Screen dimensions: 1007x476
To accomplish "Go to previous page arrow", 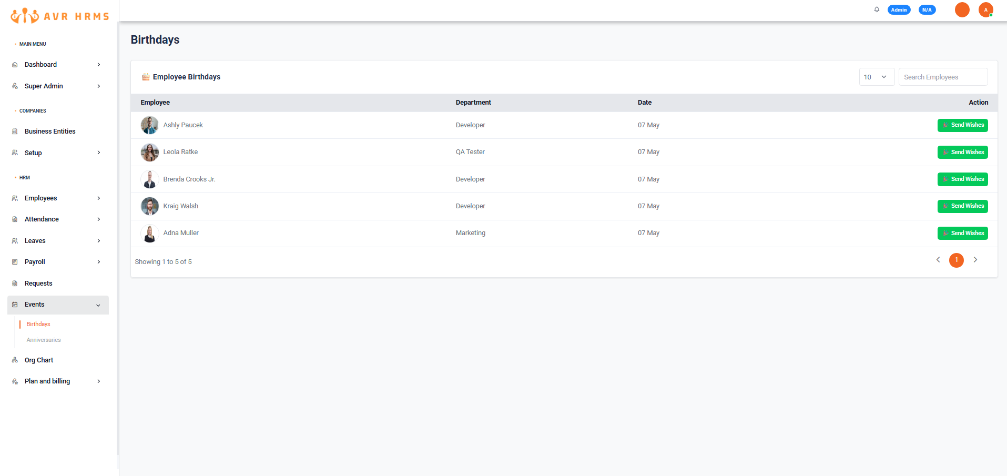I will [938, 260].
